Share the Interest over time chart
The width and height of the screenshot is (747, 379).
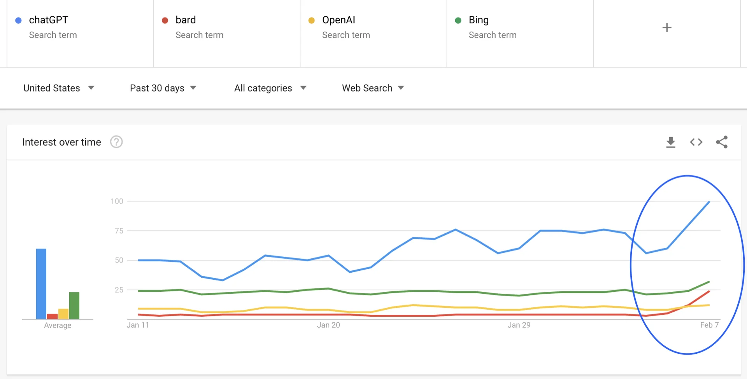pos(722,142)
